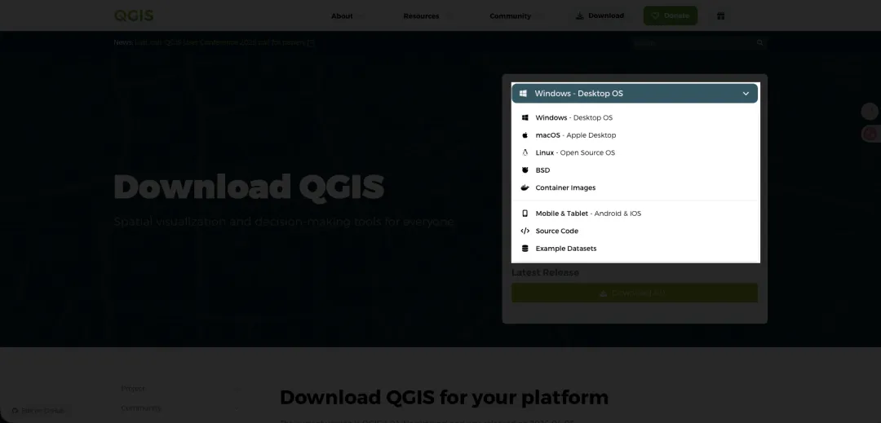This screenshot has width=881, height=423.
Task: Click the Download link in navbar
Action: (x=600, y=15)
